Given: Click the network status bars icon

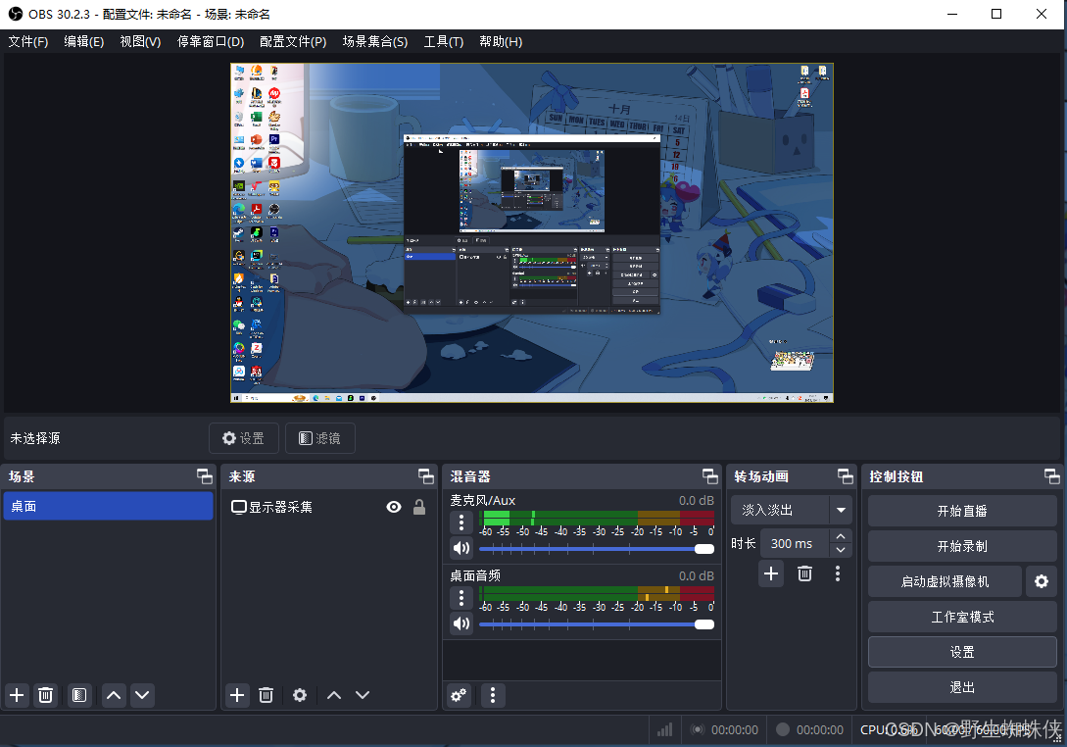Looking at the screenshot, I should pyautogui.click(x=665, y=730).
